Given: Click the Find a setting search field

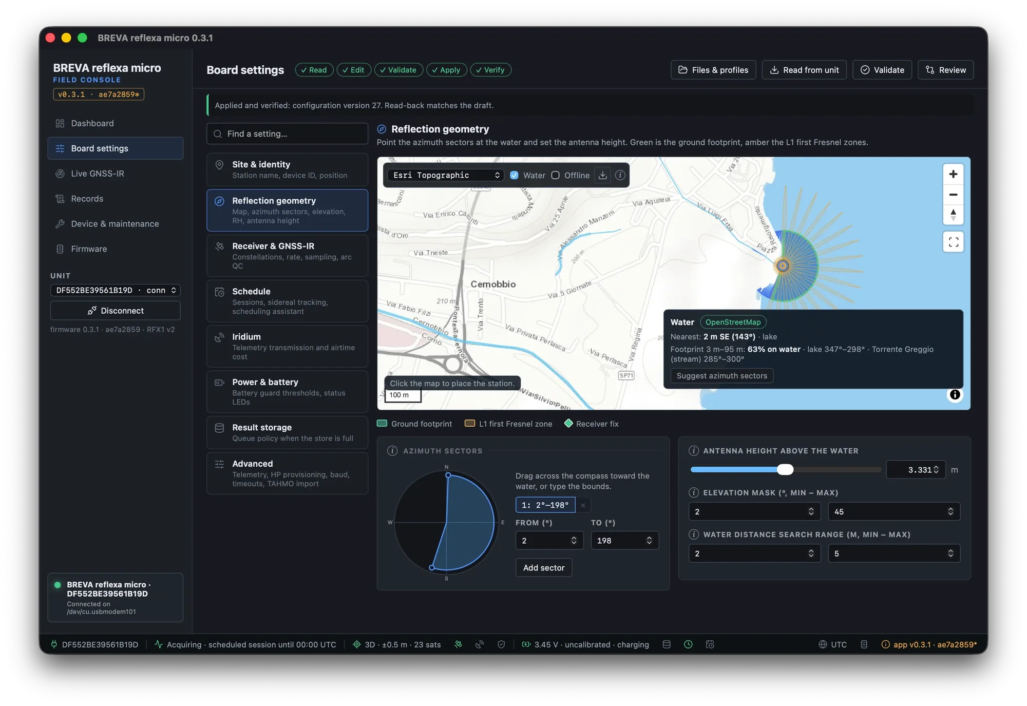Looking at the screenshot, I should tap(287, 133).
